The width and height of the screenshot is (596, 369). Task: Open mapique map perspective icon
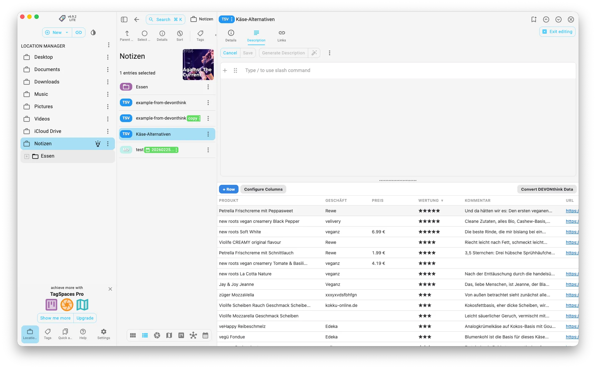pos(169,335)
